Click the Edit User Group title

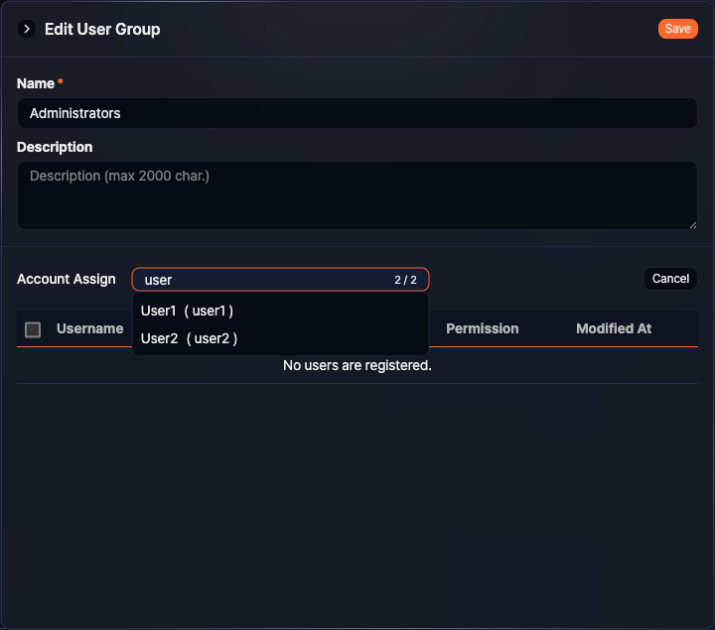[x=102, y=29]
